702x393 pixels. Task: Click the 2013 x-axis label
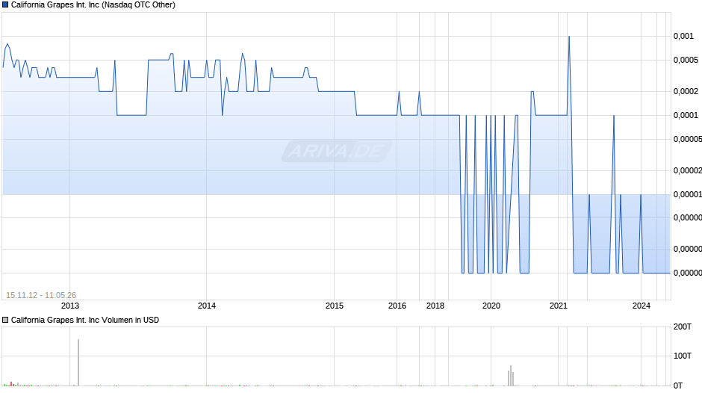click(x=70, y=306)
